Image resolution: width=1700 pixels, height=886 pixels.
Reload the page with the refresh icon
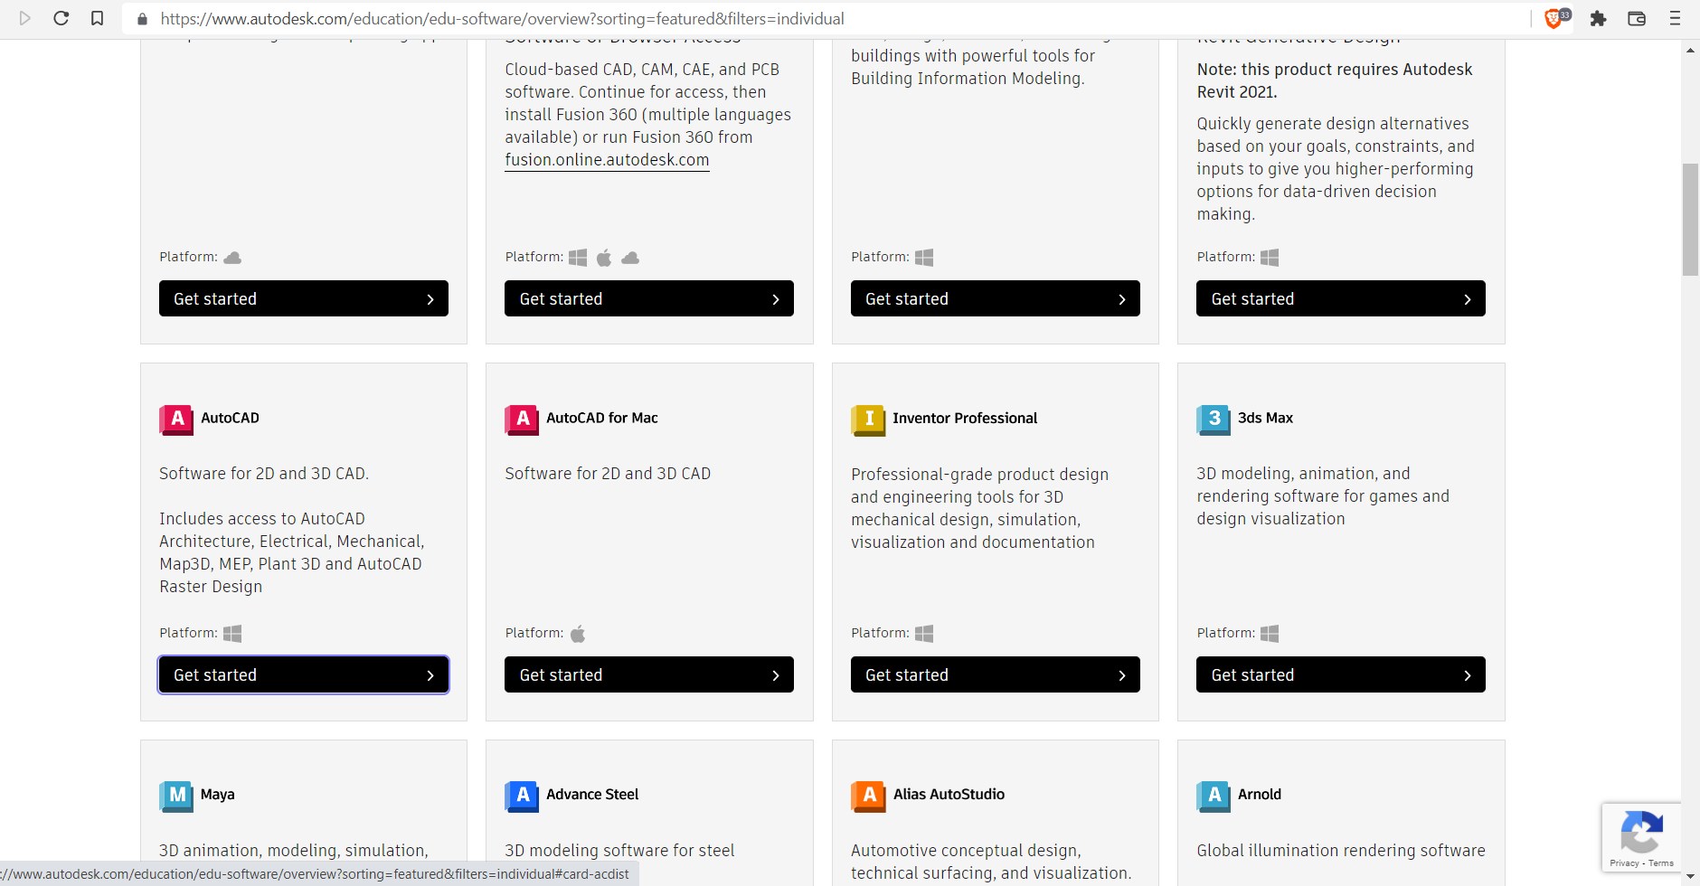tap(61, 18)
